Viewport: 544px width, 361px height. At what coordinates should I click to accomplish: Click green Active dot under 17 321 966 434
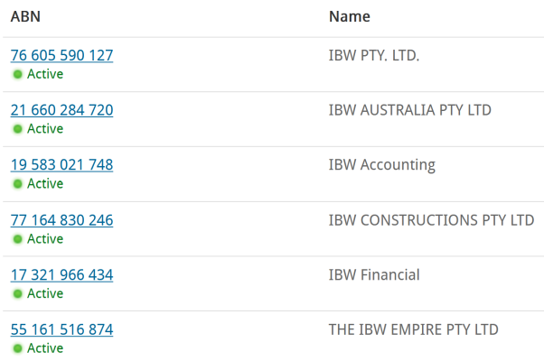(18, 294)
